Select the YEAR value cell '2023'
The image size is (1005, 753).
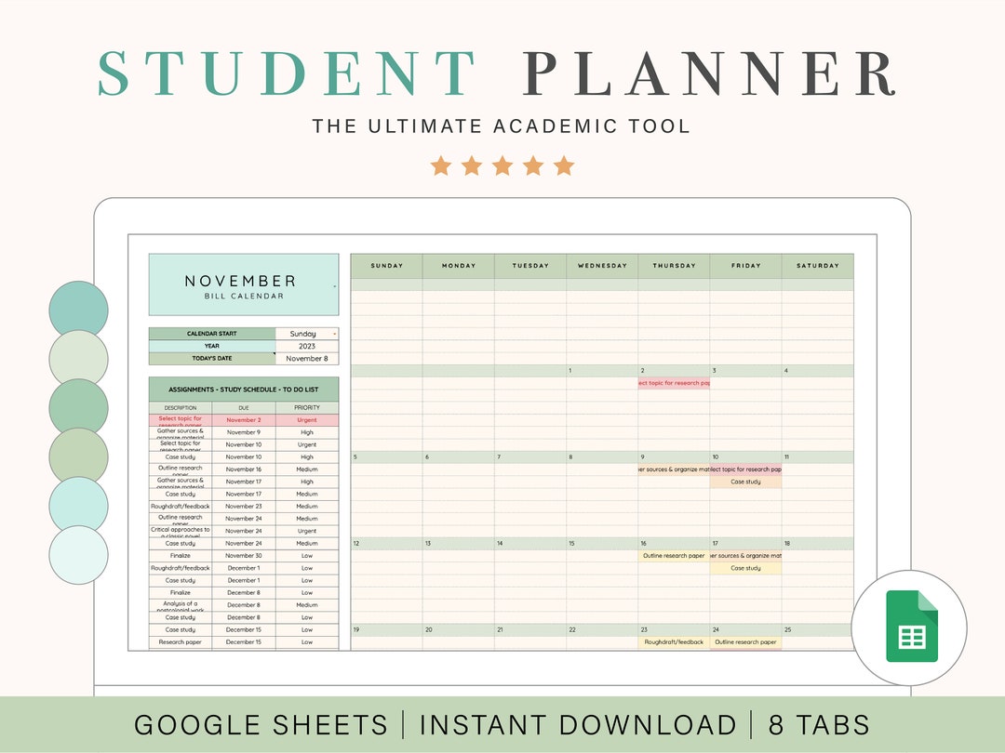307,346
